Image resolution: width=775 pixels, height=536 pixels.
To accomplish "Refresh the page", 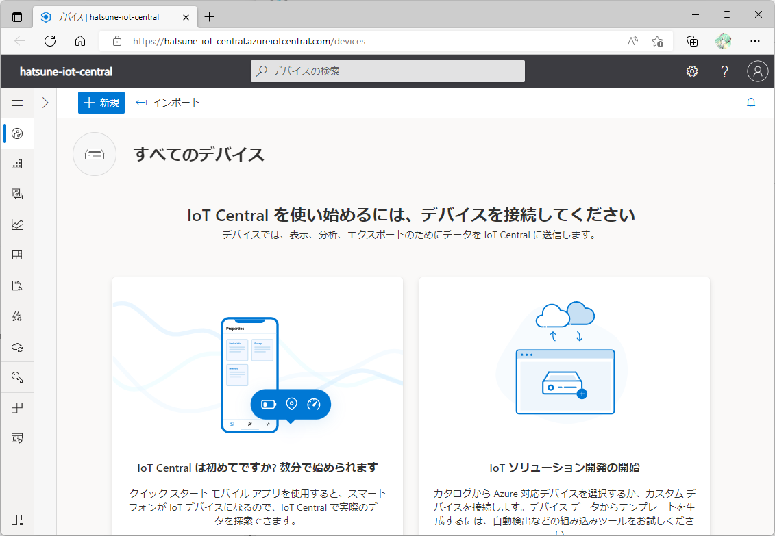I will pyautogui.click(x=50, y=41).
